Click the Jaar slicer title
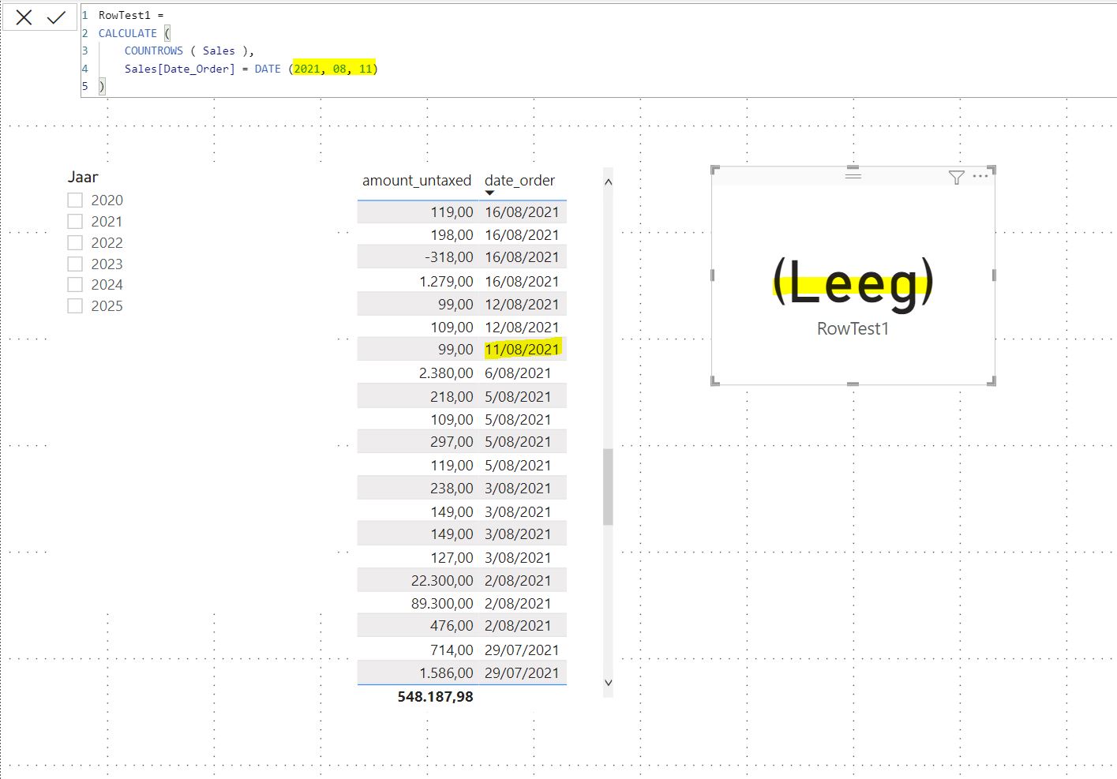 tap(83, 178)
